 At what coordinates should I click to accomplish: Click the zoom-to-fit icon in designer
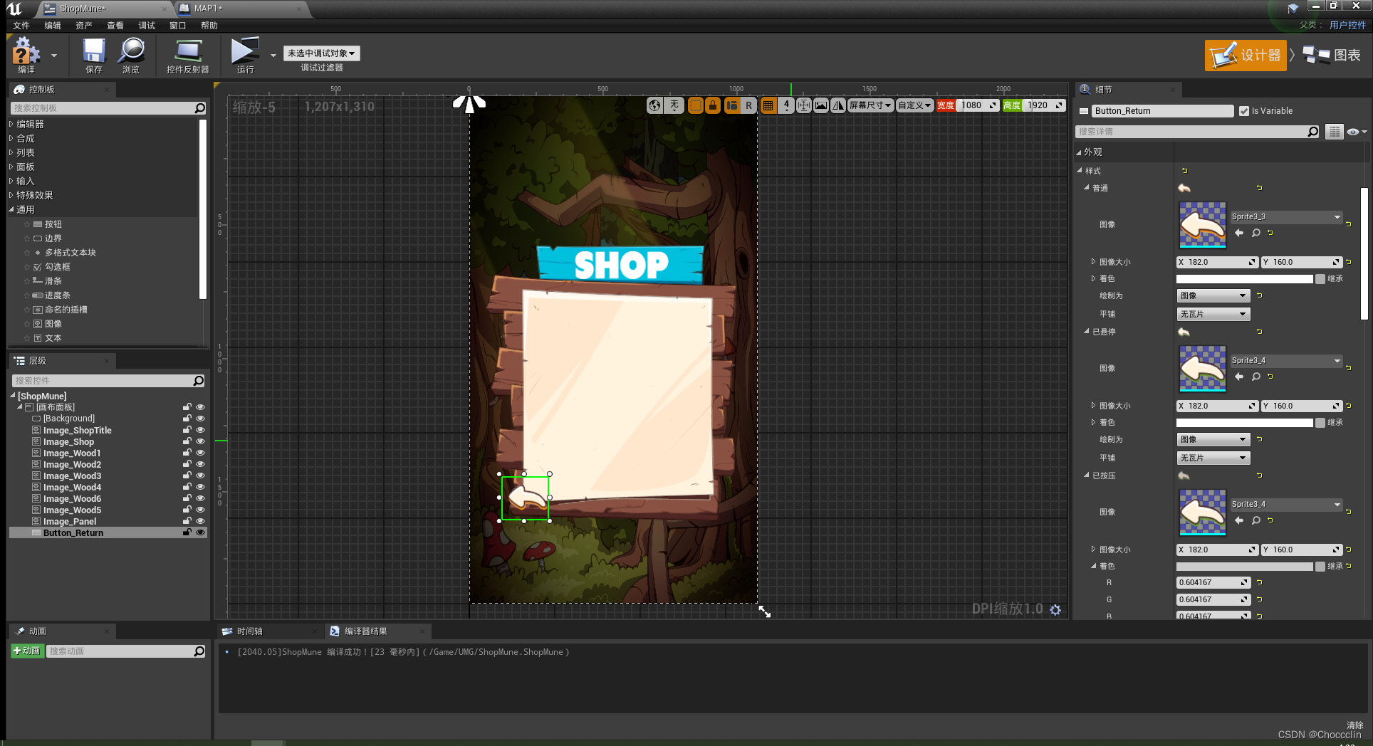click(x=804, y=105)
